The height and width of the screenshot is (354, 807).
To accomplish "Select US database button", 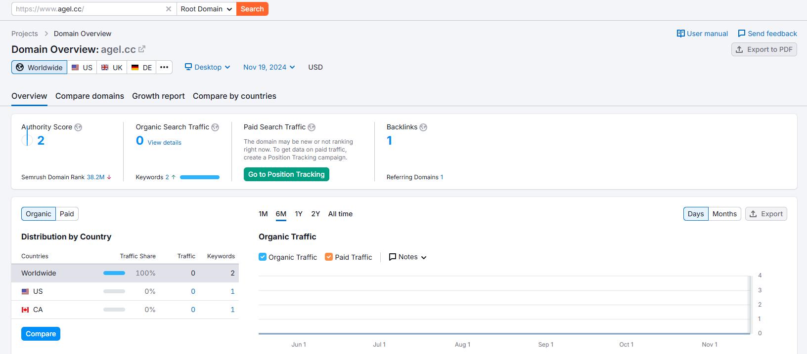I will coord(82,67).
